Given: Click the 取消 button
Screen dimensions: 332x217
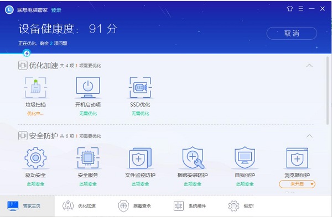Looking at the screenshot, I should [x=292, y=33].
